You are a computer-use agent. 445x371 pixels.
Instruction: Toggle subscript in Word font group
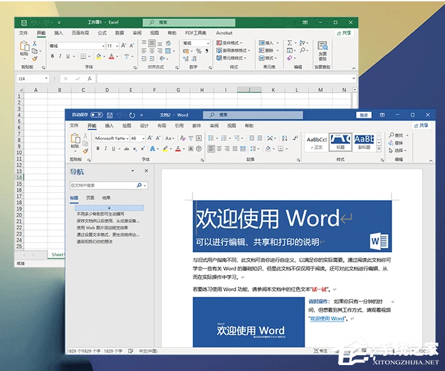tap(134, 149)
